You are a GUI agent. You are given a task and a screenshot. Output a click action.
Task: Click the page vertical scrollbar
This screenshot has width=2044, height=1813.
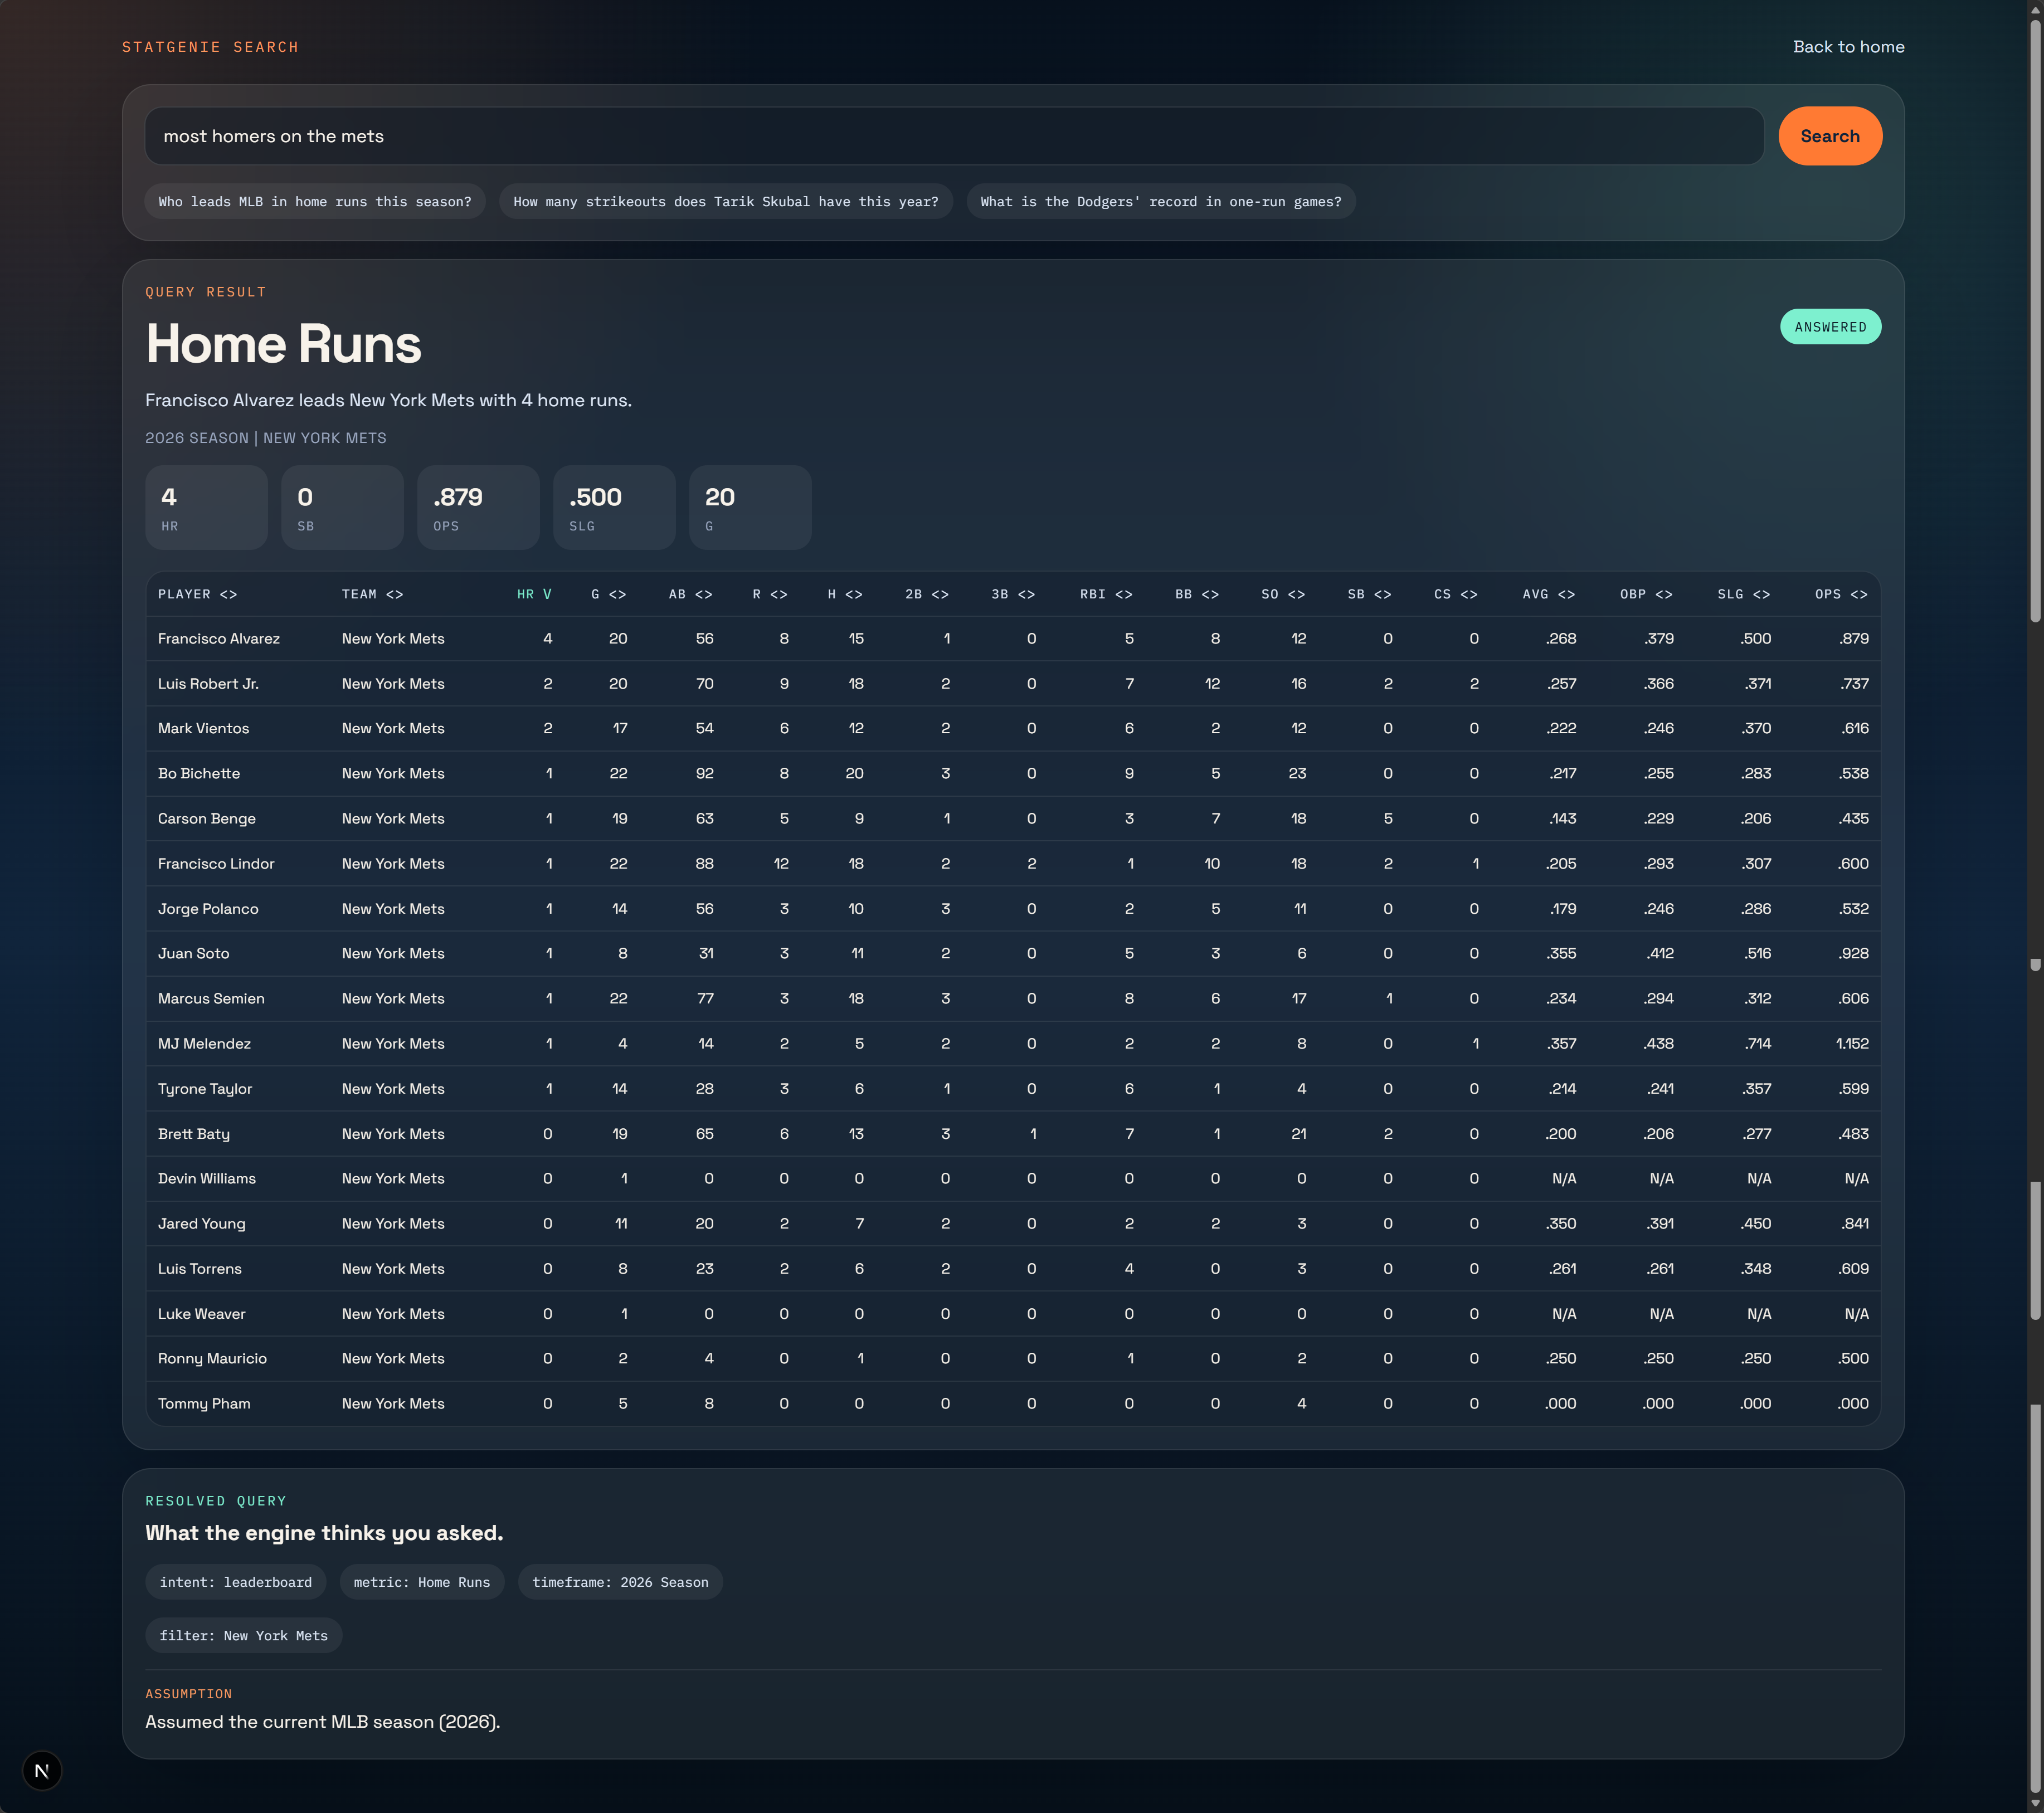point(2034,320)
